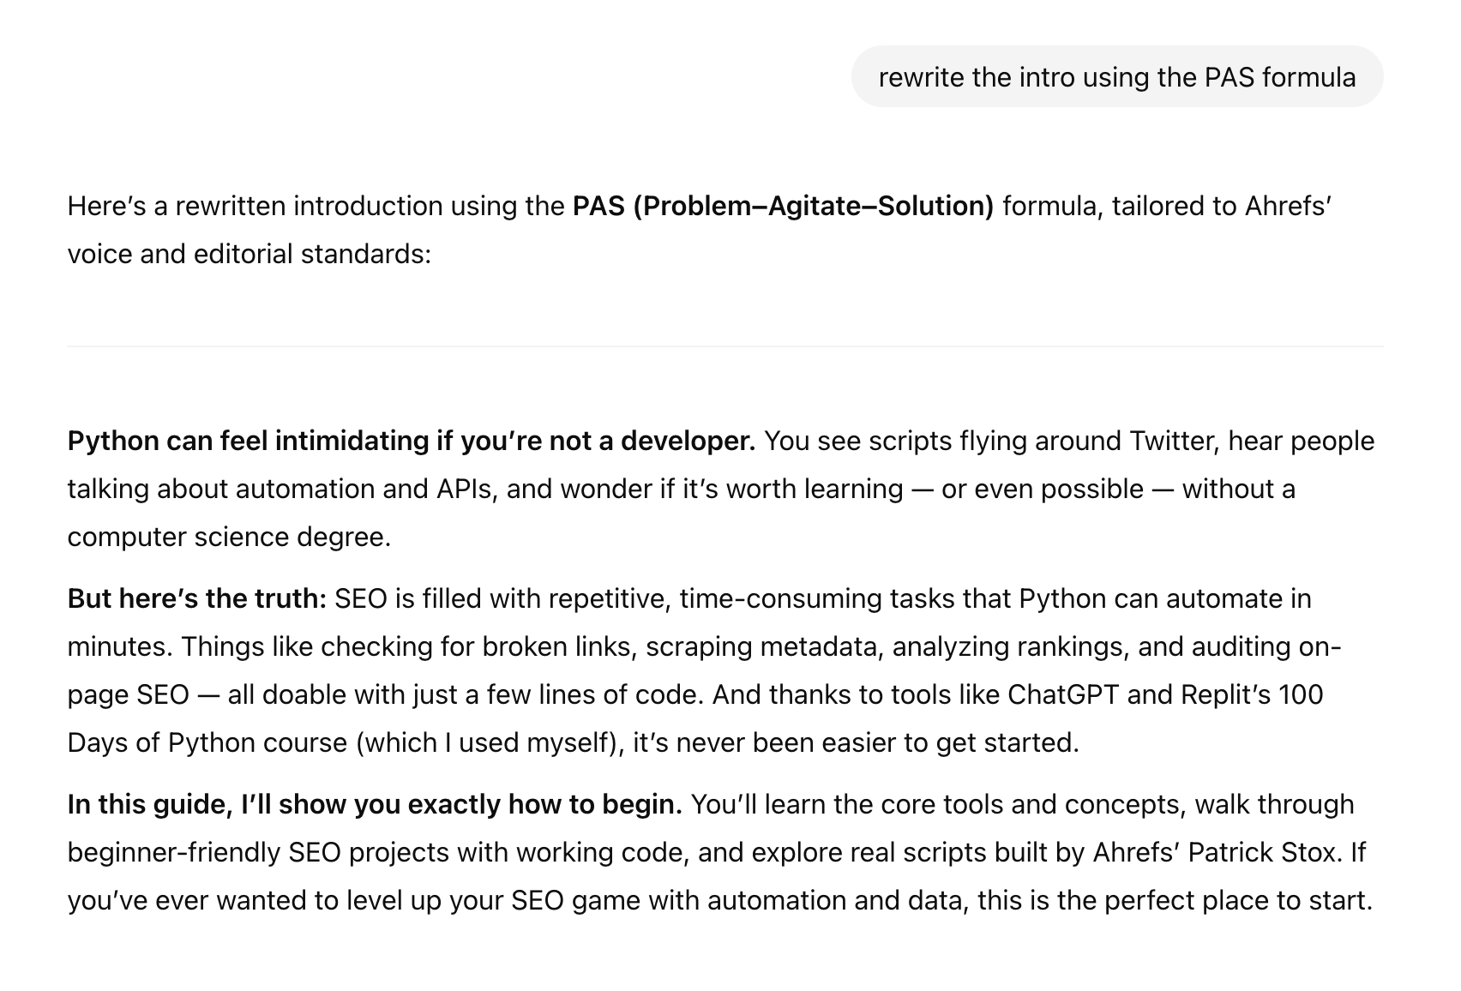Click the bold PAS (Problem–Agitate–Solution) text
Viewport: 1461px width, 991px height.
click(x=782, y=207)
